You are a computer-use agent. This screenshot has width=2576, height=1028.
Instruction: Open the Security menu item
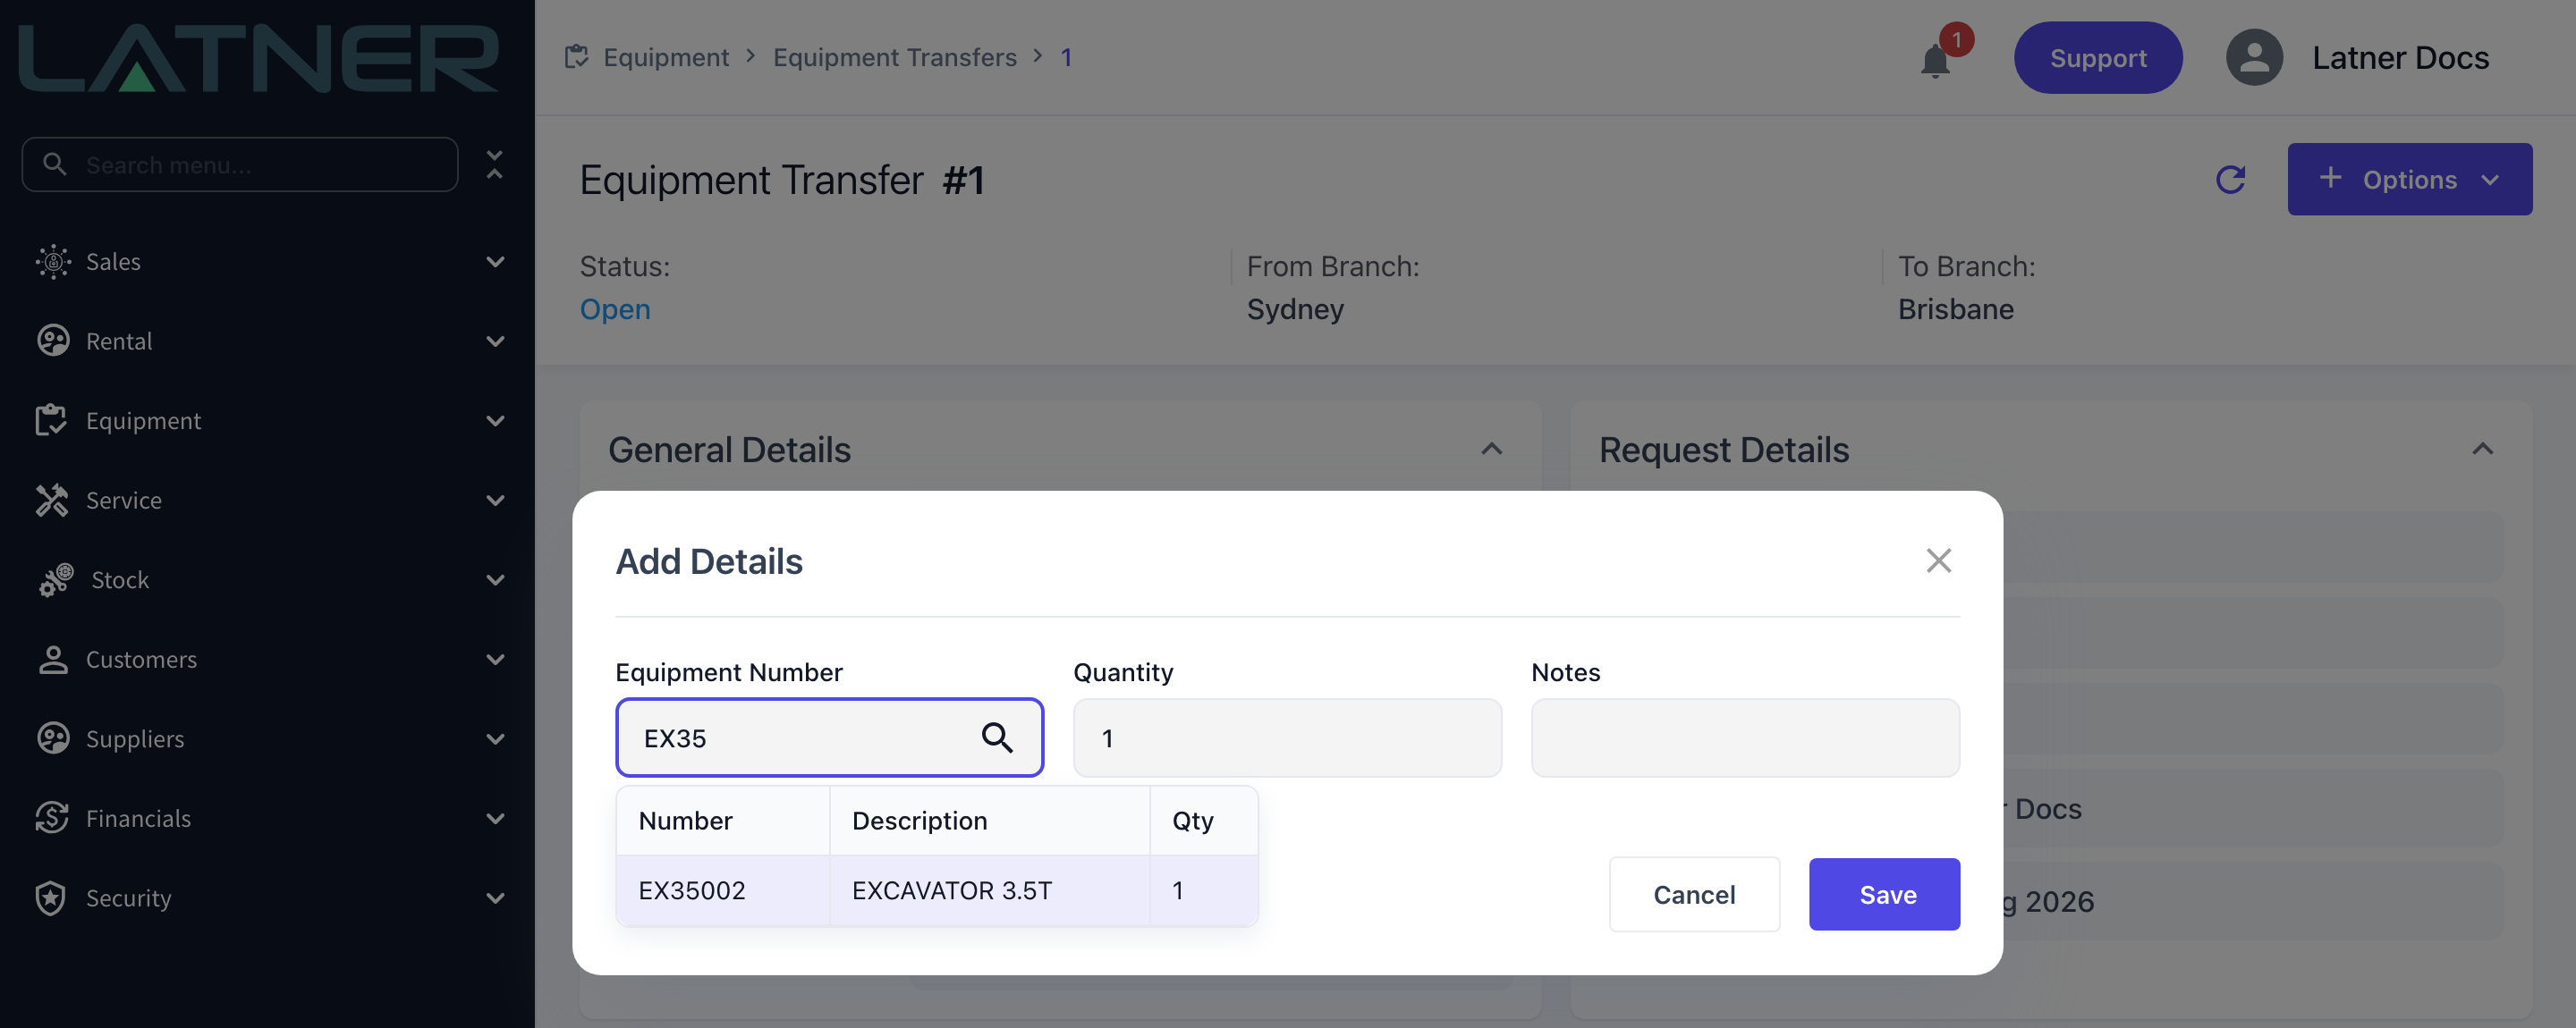coord(268,897)
